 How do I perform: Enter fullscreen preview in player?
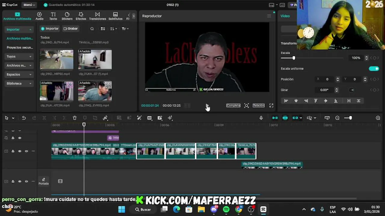(x=271, y=106)
